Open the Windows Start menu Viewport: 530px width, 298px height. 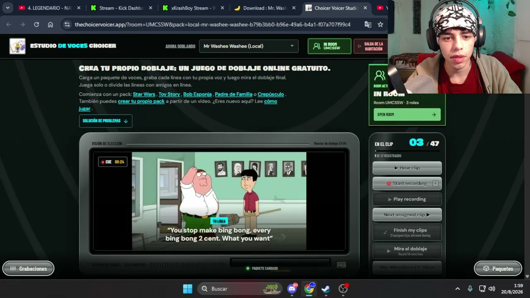pyautogui.click(x=188, y=289)
